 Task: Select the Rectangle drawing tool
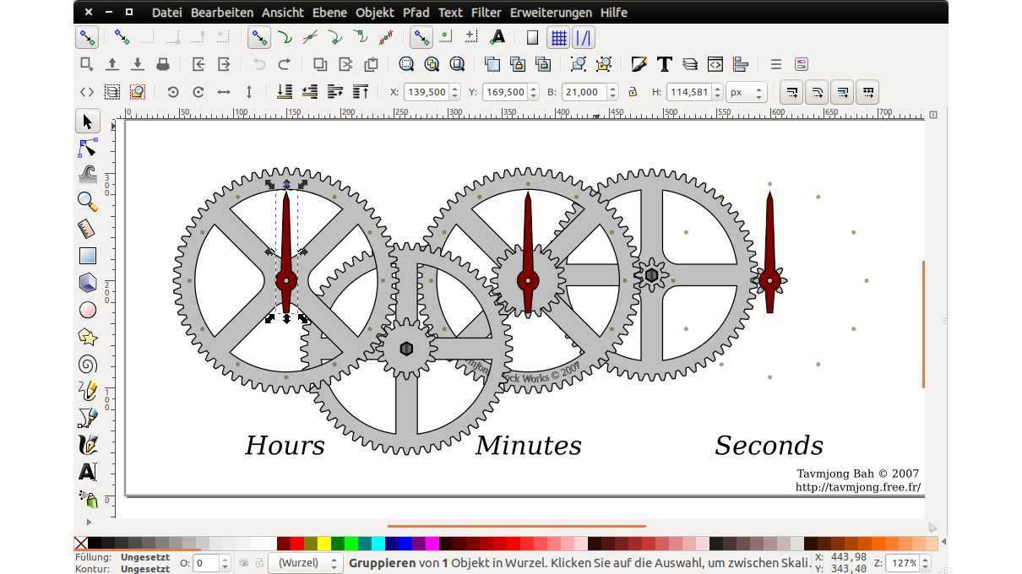point(88,256)
